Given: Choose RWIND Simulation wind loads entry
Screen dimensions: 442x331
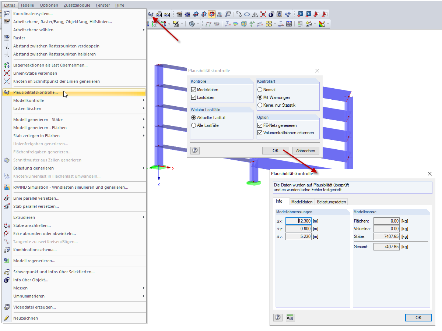Looking at the screenshot, I should pos(74,187).
